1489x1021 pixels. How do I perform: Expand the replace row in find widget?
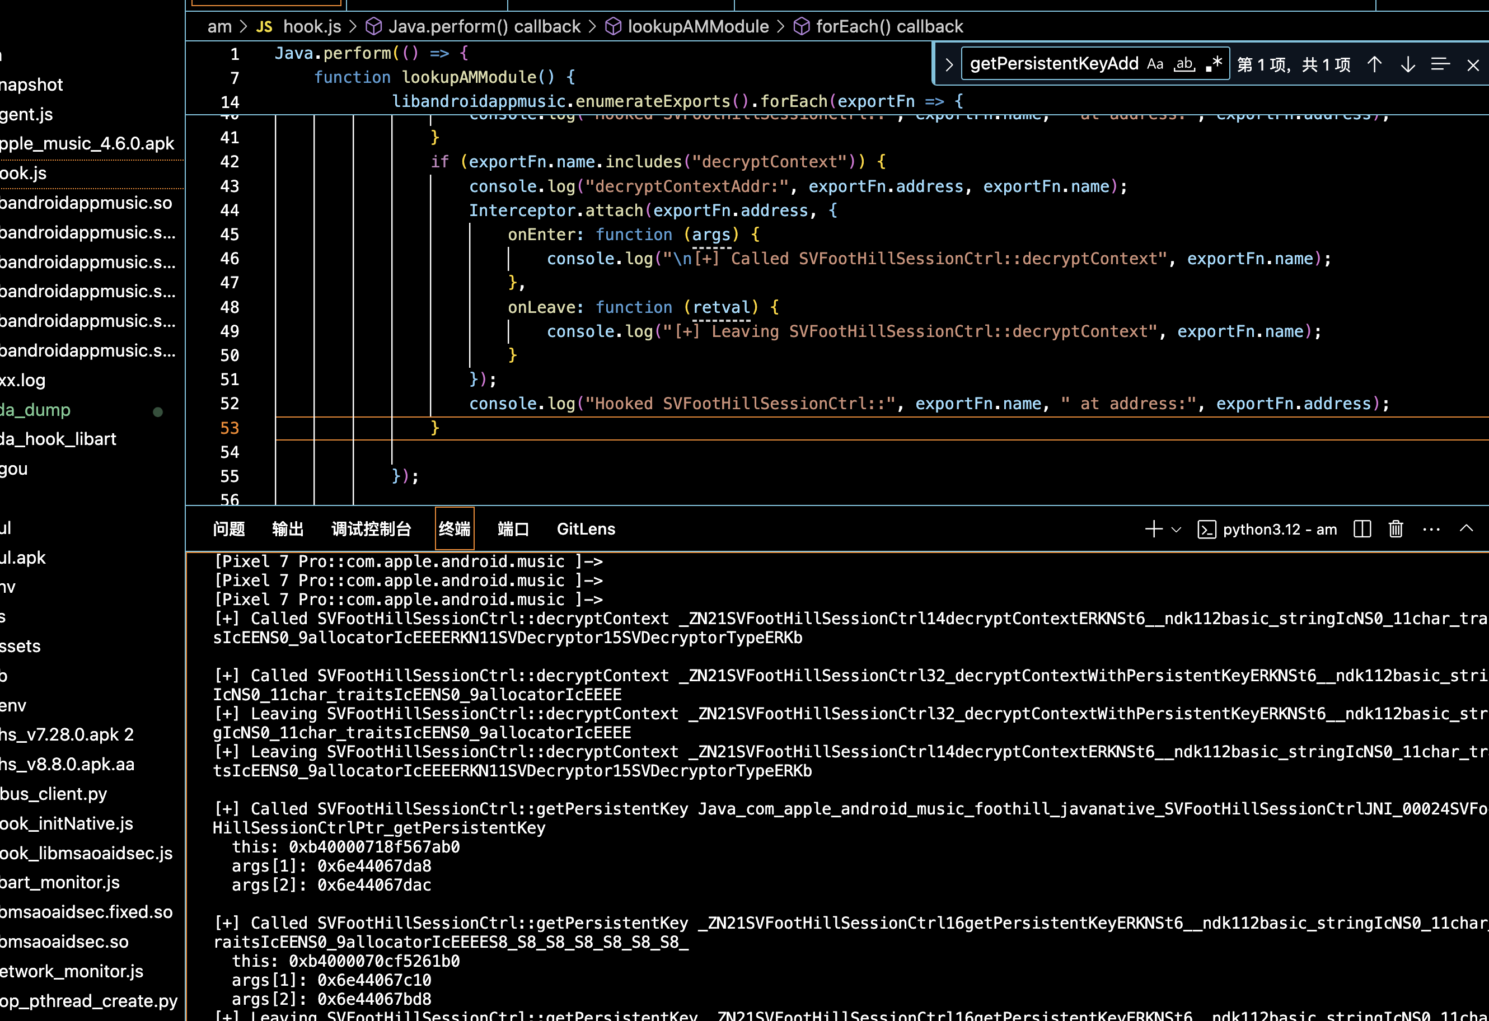pyautogui.click(x=949, y=64)
